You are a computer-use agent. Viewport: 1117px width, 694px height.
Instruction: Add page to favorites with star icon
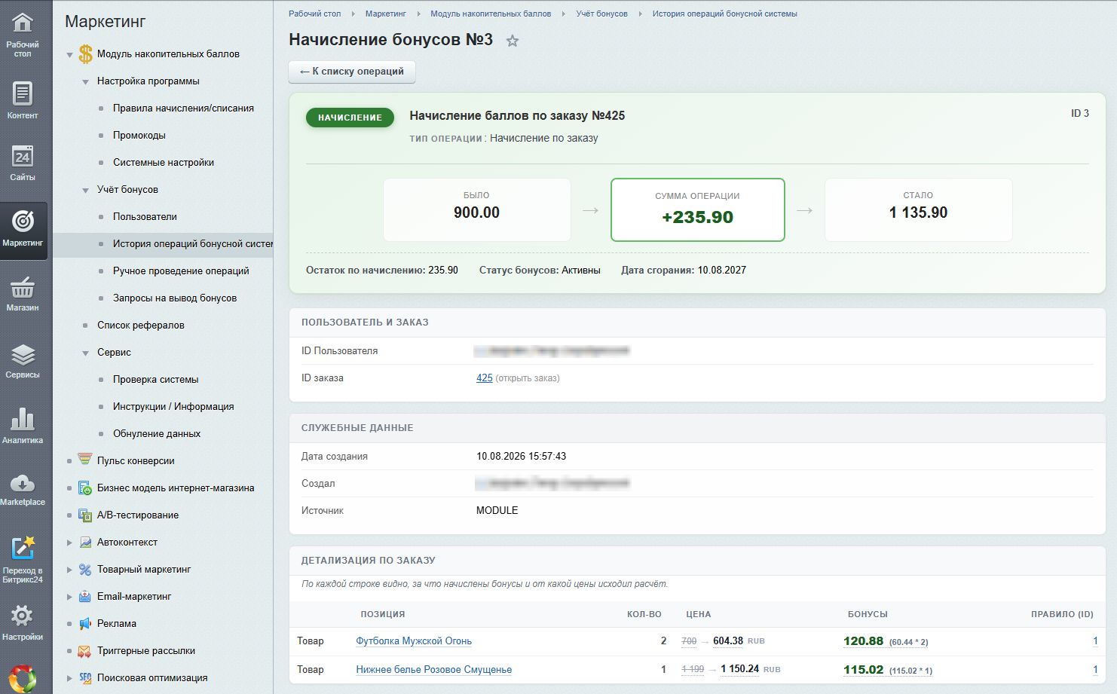click(x=513, y=41)
